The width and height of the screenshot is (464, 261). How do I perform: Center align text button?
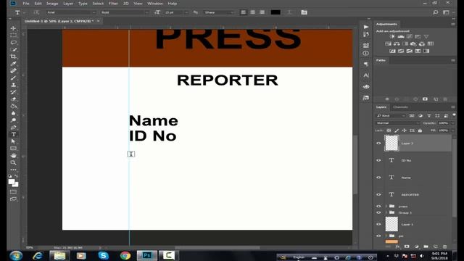click(253, 12)
